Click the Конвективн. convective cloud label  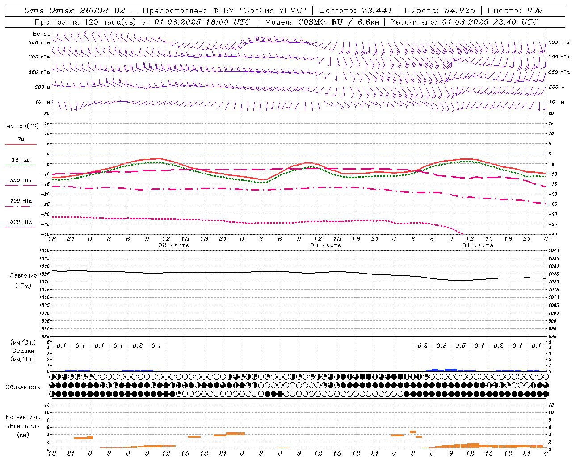tap(23, 417)
